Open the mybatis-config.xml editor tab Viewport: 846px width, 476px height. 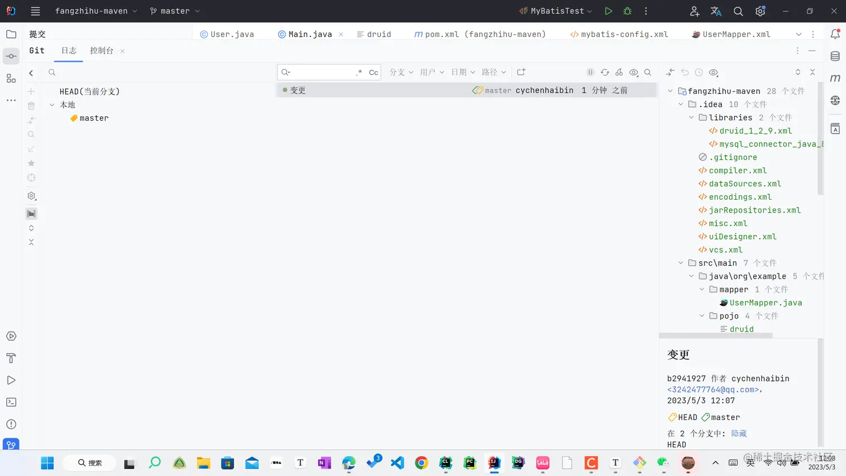pos(619,34)
